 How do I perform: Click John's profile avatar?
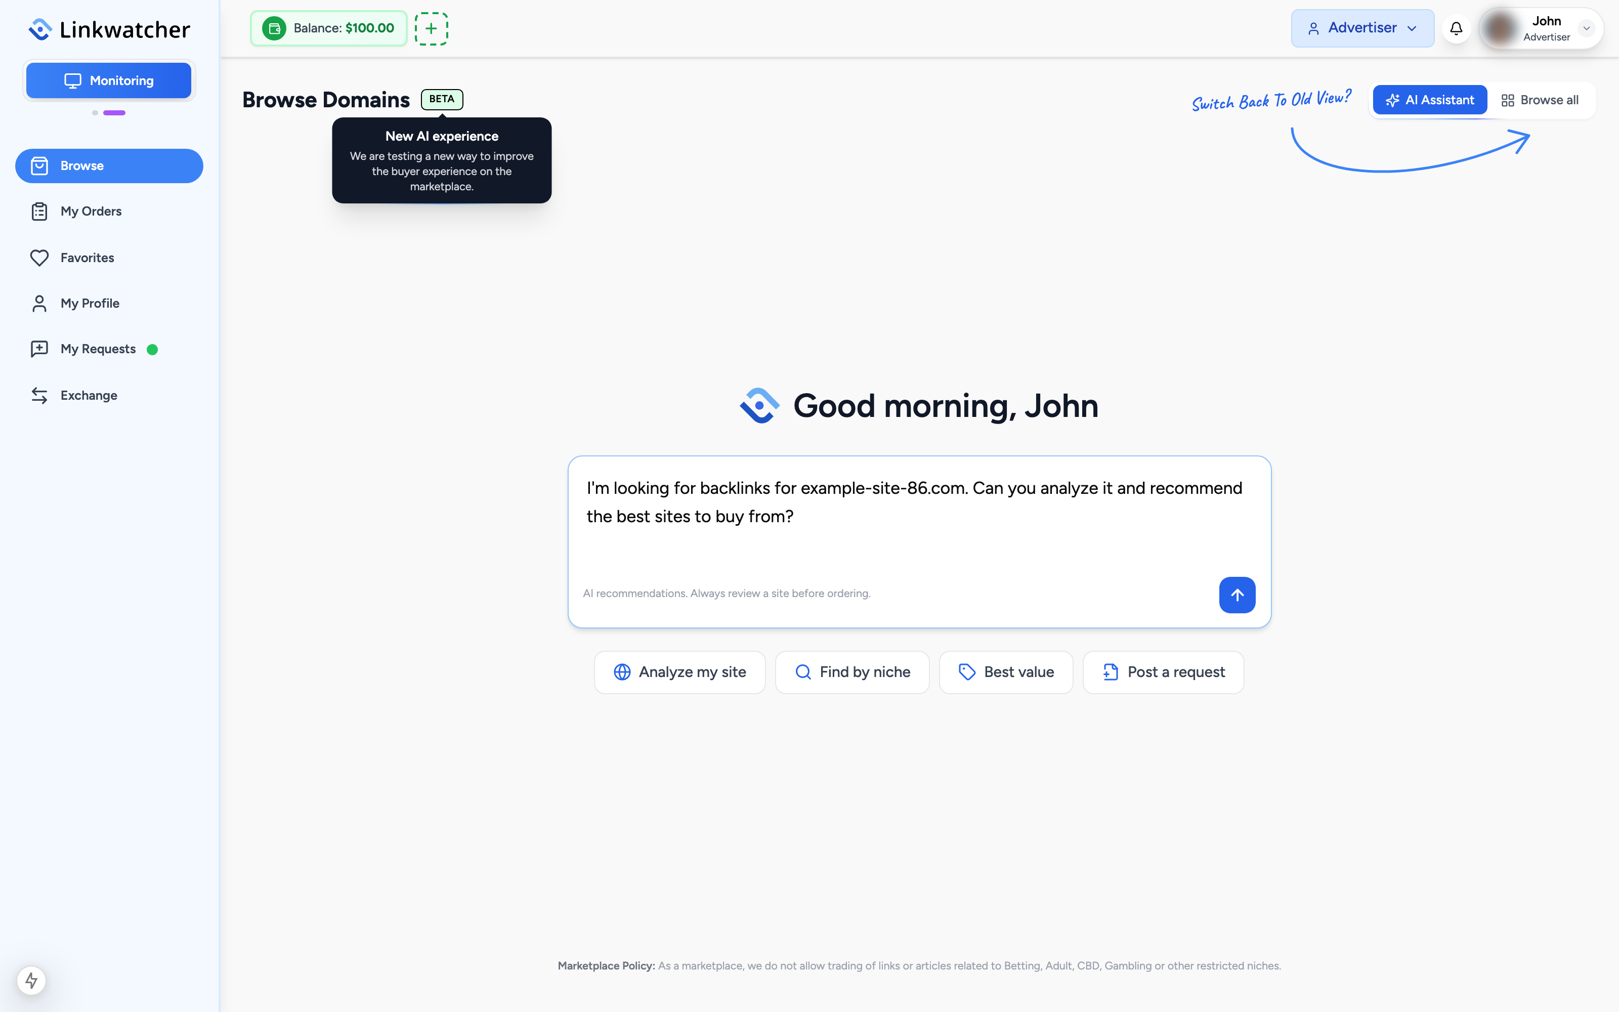click(x=1499, y=28)
